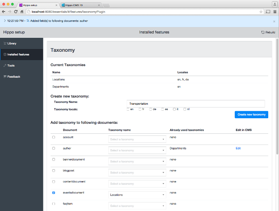279x211 pixels.
Task: Click the Departments taxonomy row name
Action: pyautogui.click(x=61, y=86)
